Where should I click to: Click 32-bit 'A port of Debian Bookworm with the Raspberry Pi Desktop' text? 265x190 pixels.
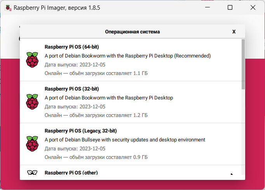coord(109,98)
